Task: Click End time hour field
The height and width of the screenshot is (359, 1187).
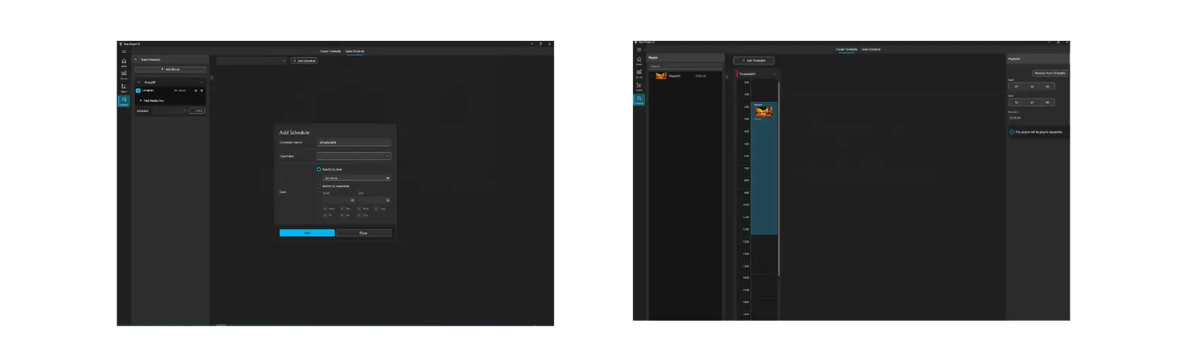Action: pyautogui.click(x=1016, y=102)
